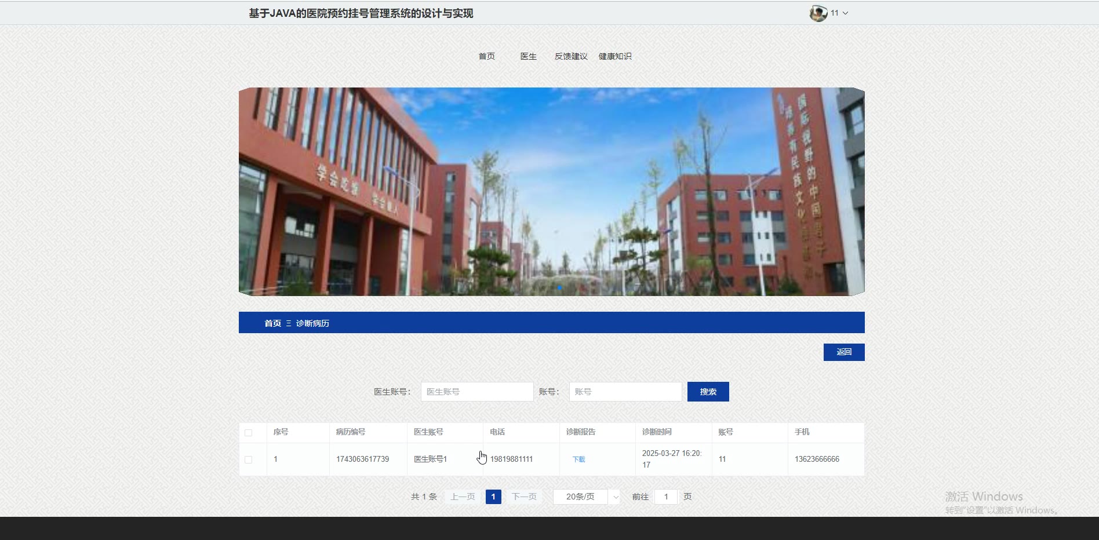Focus the 医生账号 search field

coord(476,392)
